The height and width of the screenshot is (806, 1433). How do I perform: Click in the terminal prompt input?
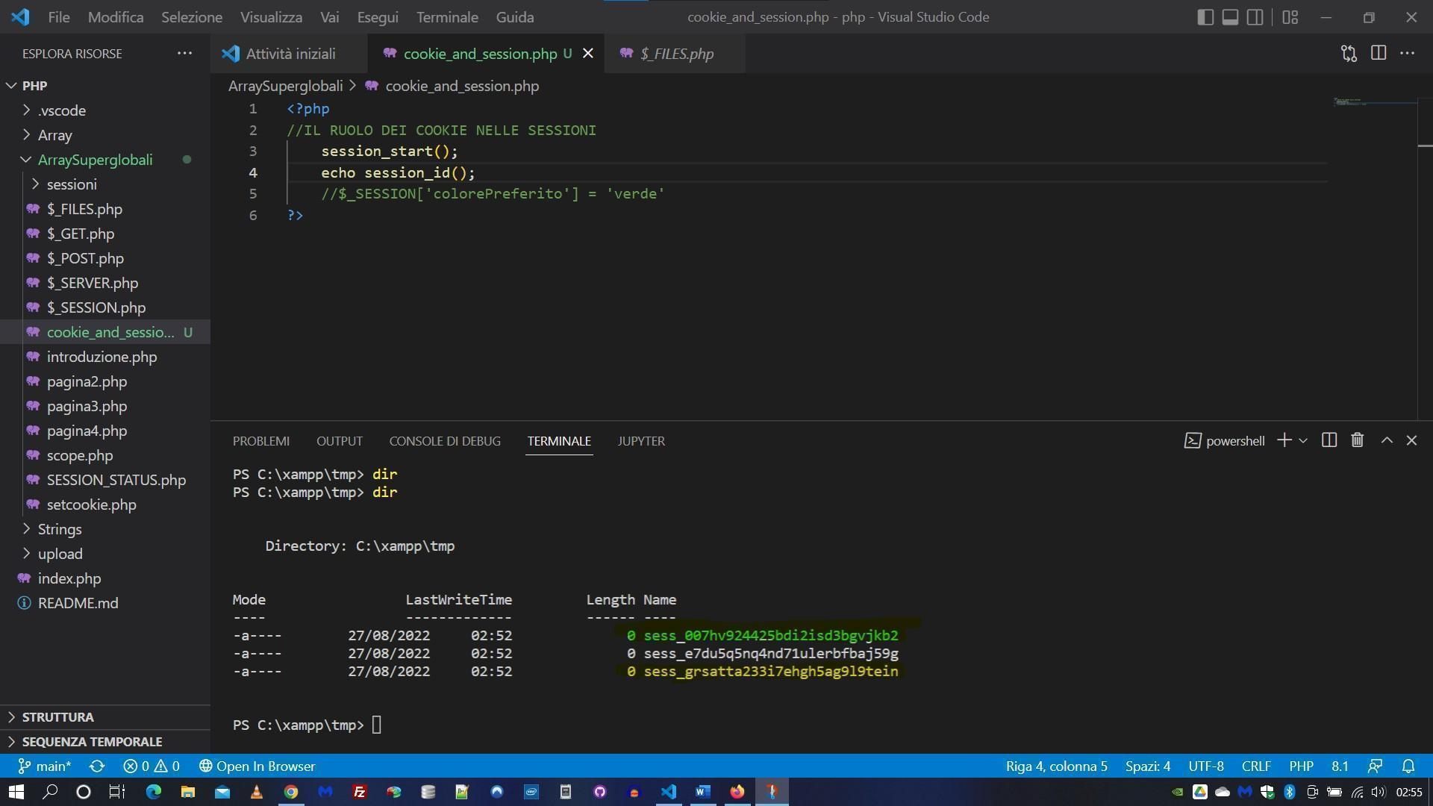pyautogui.click(x=377, y=725)
